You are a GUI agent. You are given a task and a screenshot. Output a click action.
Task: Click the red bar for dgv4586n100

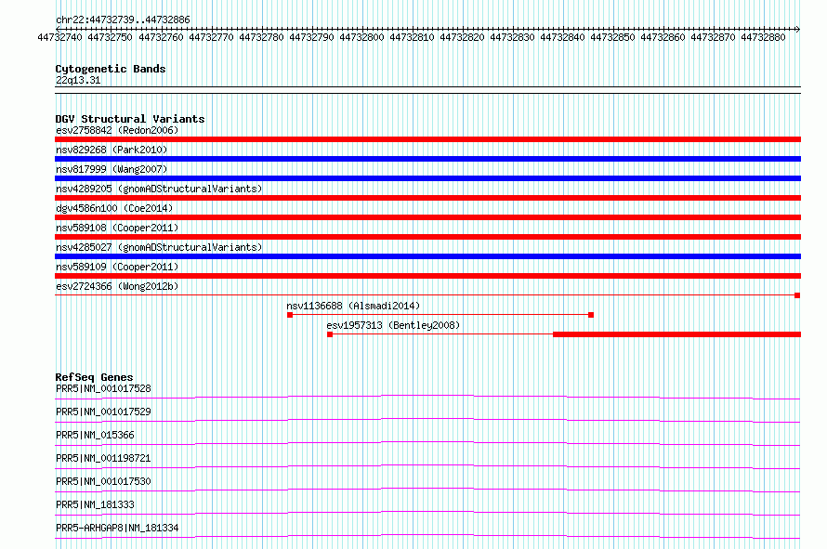(x=427, y=217)
